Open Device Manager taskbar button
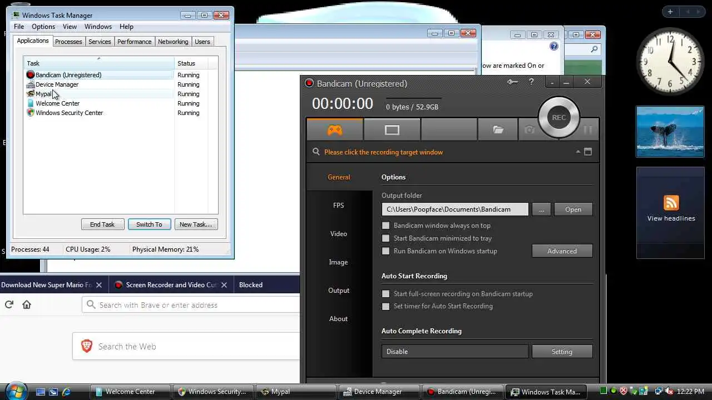The width and height of the screenshot is (712, 400). pyautogui.click(x=379, y=392)
